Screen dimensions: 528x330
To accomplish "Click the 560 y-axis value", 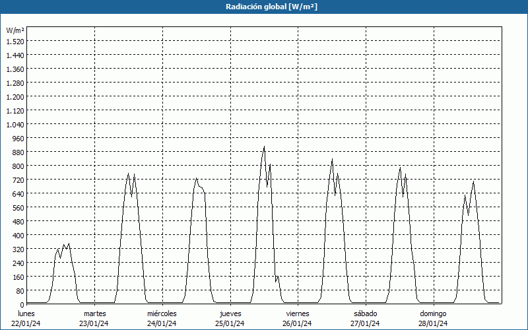I will point(18,207).
